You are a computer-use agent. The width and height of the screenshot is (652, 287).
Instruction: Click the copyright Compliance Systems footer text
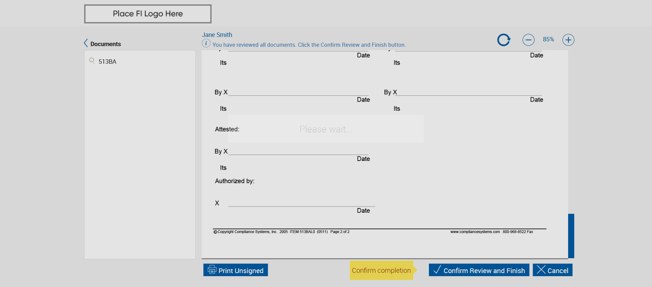tap(281, 232)
